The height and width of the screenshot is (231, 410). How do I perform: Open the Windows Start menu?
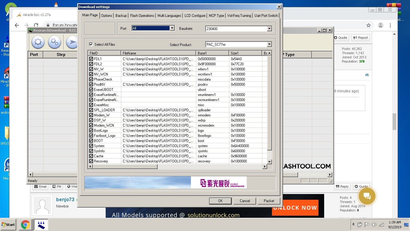(x=8, y=225)
